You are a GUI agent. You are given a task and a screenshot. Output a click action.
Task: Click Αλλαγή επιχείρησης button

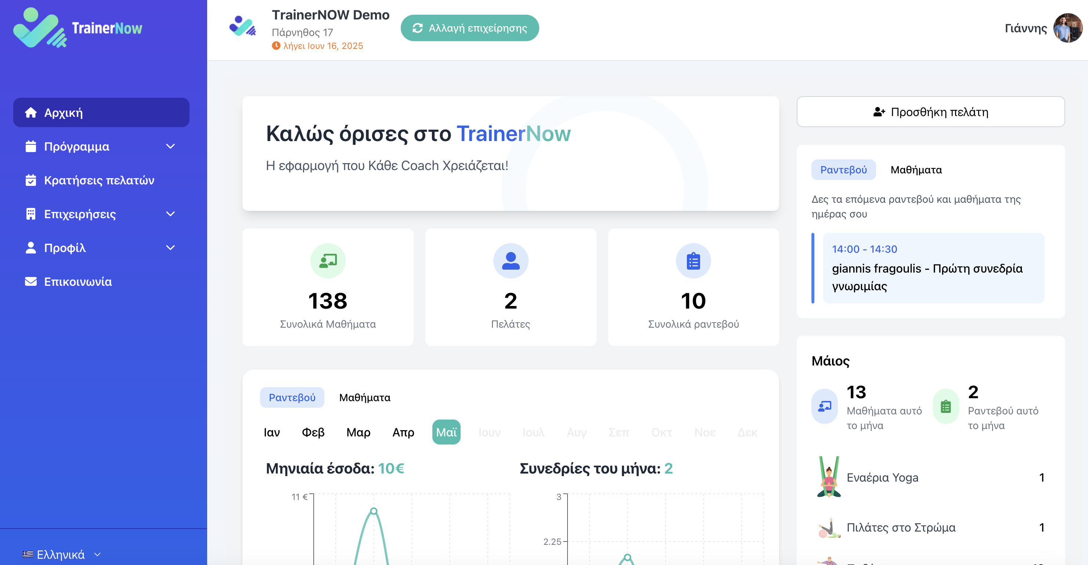(470, 28)
